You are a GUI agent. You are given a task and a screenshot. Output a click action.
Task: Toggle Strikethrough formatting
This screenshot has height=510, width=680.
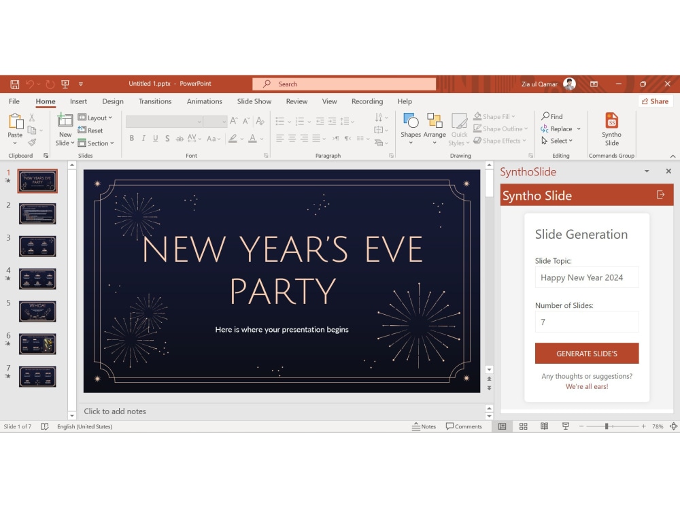pos(180,138)
